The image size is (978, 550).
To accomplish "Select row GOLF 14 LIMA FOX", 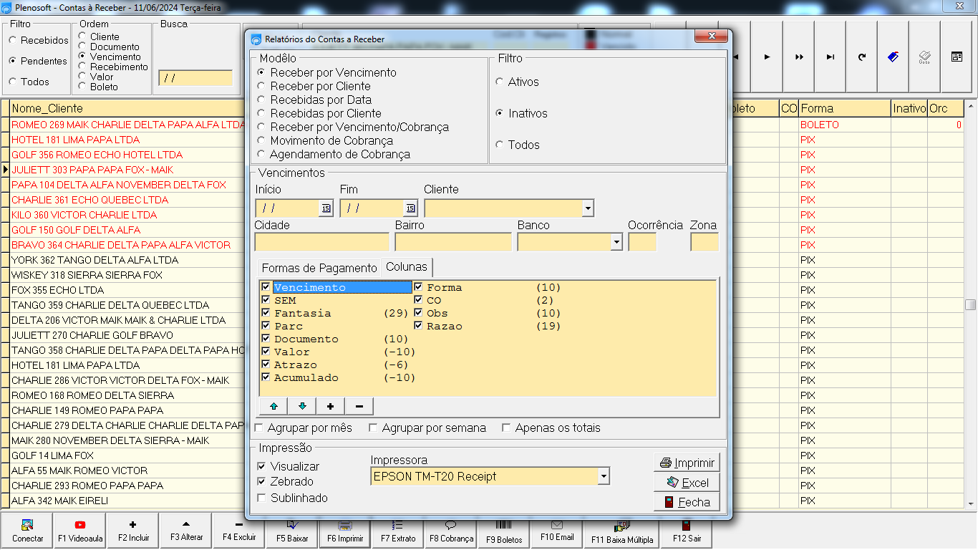I will pyautogui.click(x=127, y=455).
